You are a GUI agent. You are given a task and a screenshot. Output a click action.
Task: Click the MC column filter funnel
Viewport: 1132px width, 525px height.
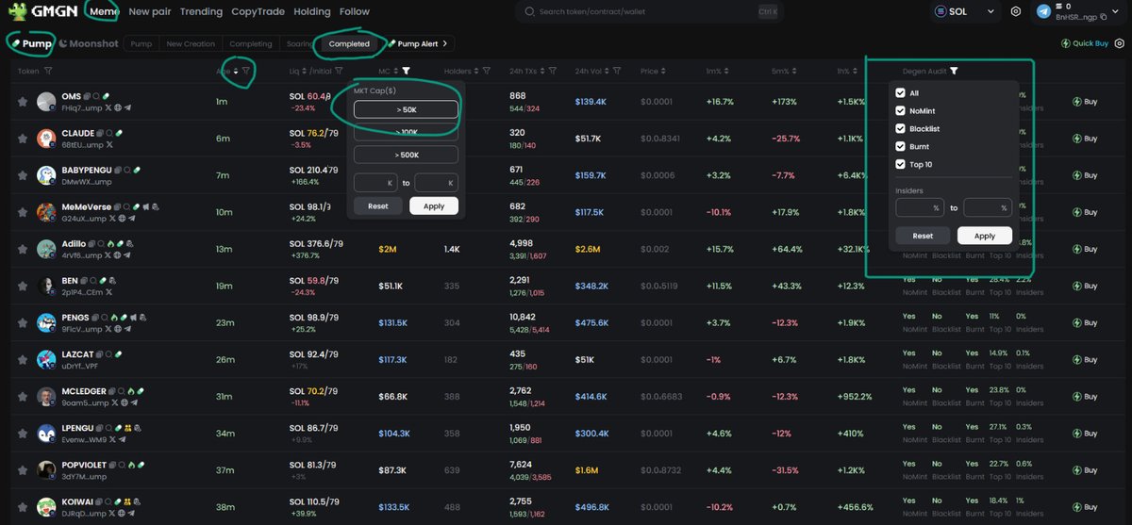[407, 71]
